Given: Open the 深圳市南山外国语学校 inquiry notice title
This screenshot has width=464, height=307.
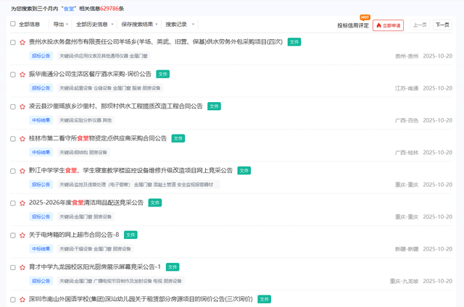Looking at the screenshot, I should click(x=141, y=299).
